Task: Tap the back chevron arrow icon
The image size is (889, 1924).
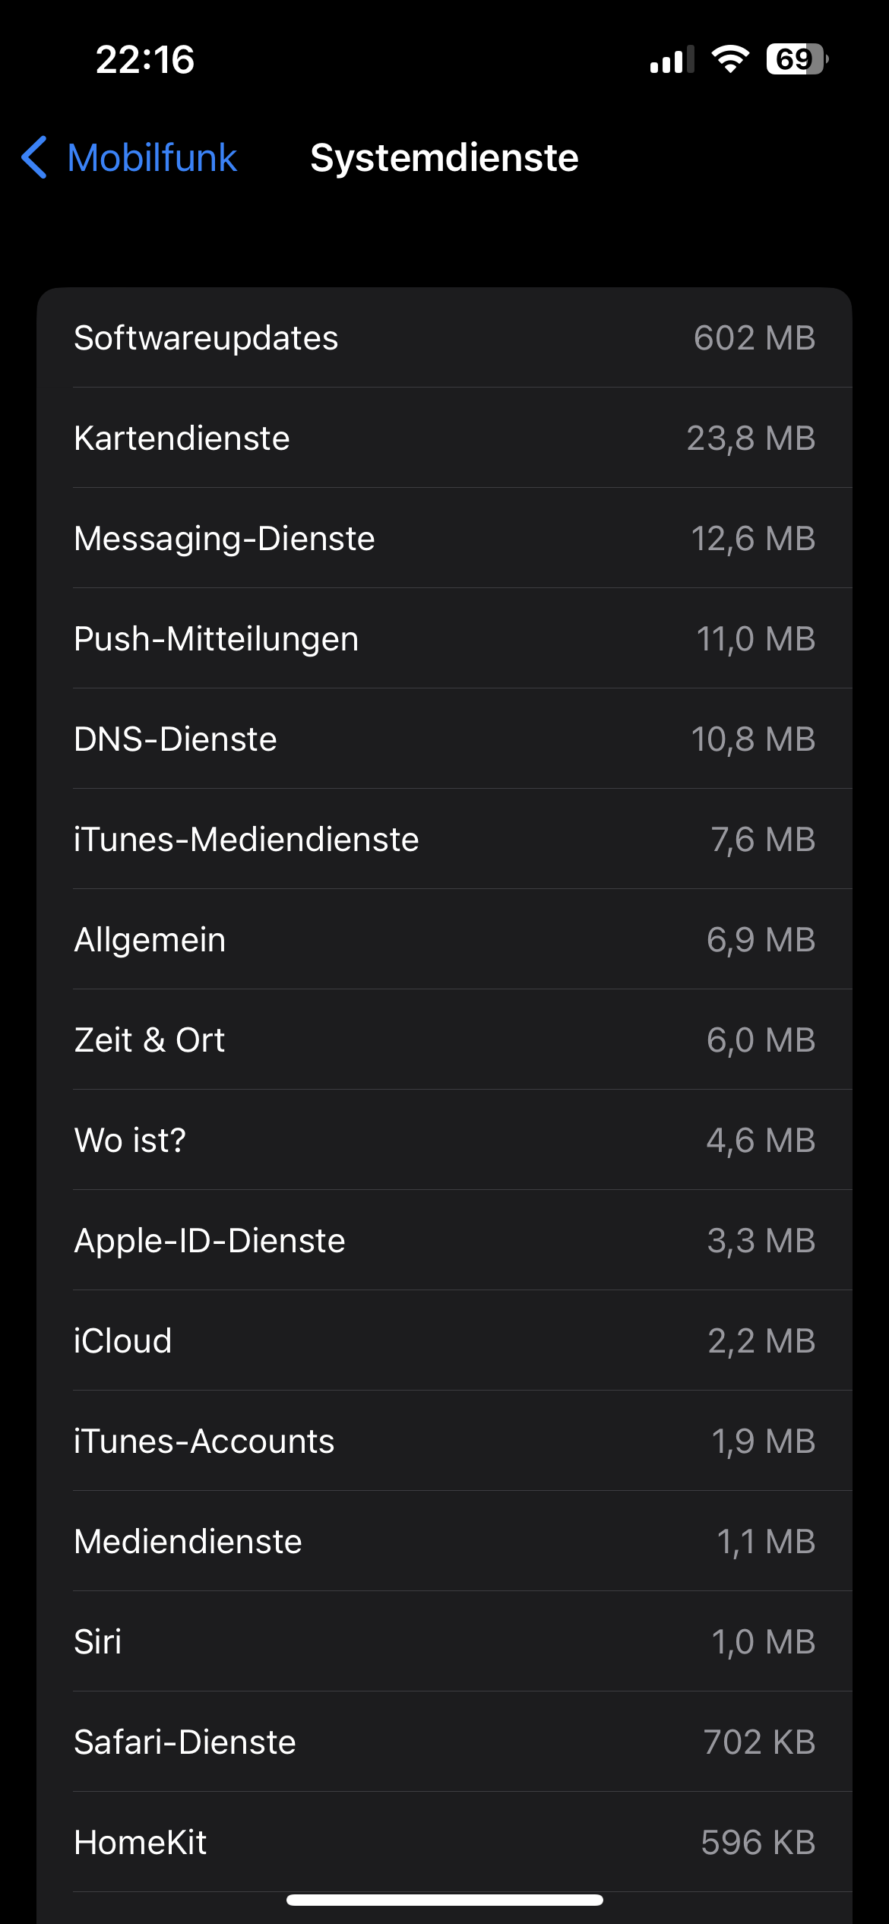Action: pos(35,158)
